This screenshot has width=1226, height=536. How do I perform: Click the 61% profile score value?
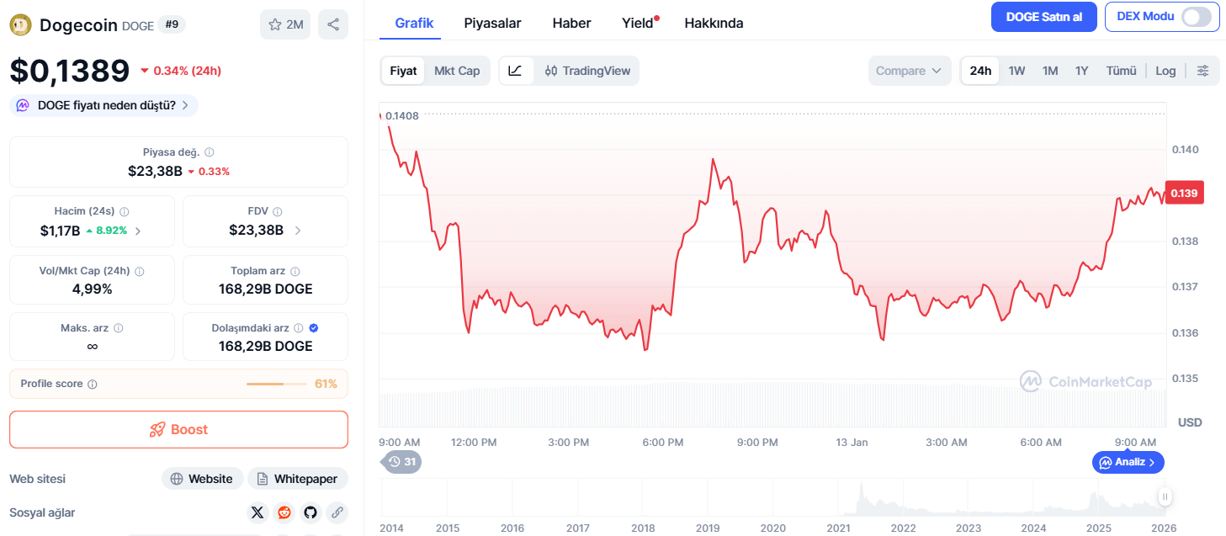click(326, 384)
